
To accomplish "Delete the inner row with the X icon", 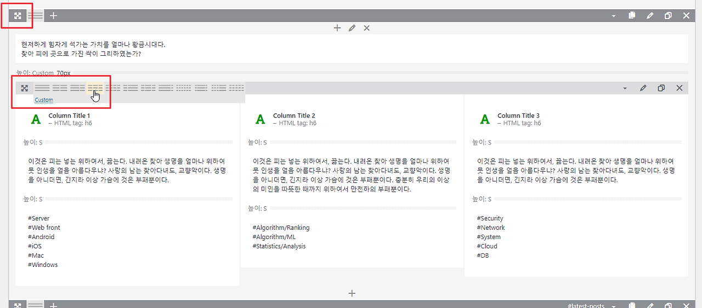I will pyautogui.click(x=680, y=88).
